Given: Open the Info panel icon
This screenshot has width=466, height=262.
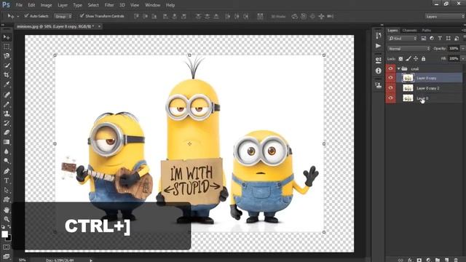Looking at the screenshot, I should click(379, 71).
